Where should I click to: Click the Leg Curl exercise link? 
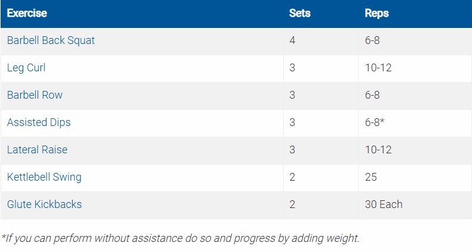click(x=26, y=68)
